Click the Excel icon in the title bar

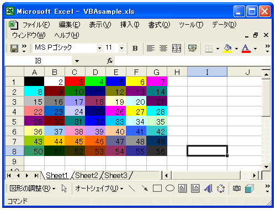tap(10, 11)
